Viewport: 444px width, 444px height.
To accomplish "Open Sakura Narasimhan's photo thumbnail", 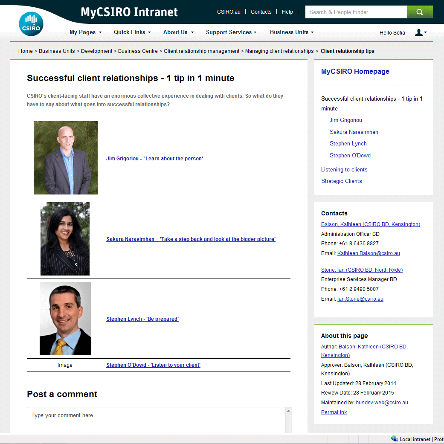I will click(x=65, y=239).
